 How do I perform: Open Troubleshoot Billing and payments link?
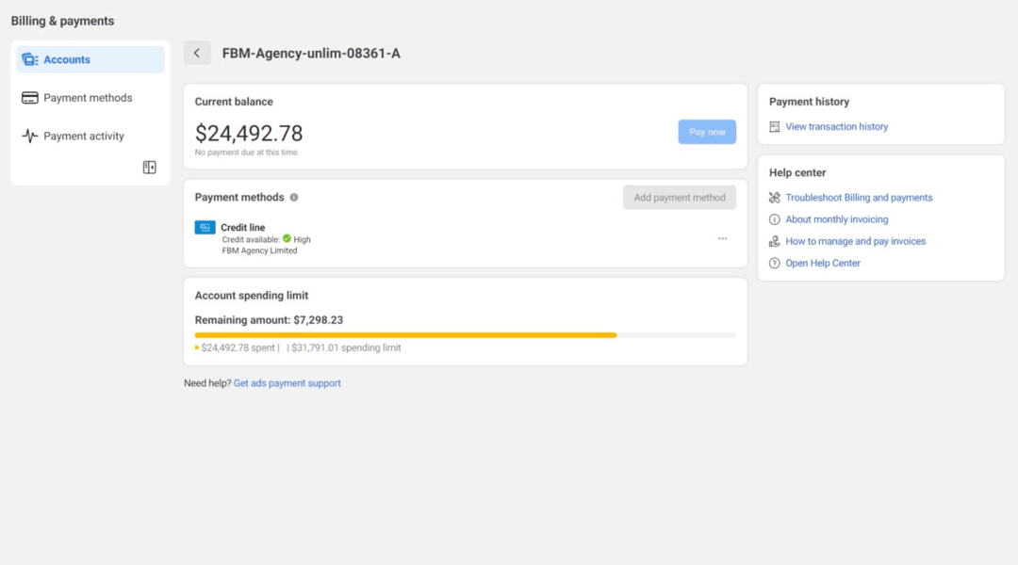point(859,198)
